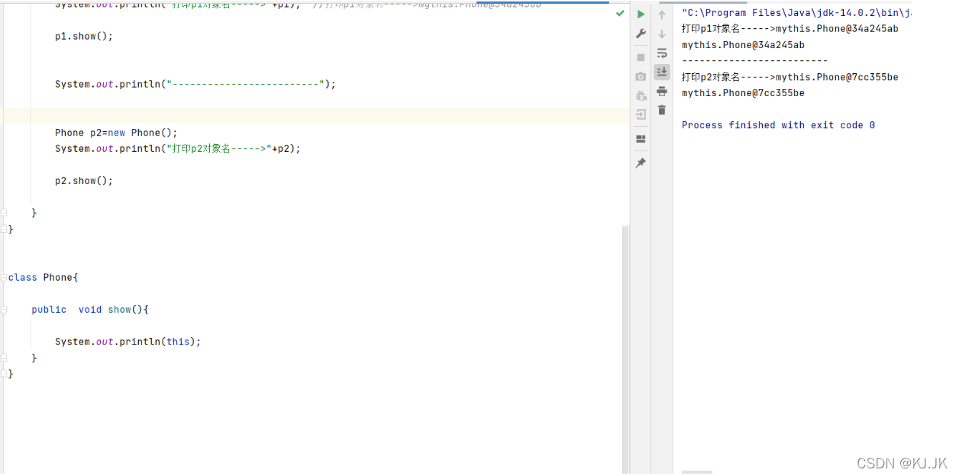Clear console output with the trash icon
This screenshot has width=959, height=476.
click(x=662, y=111)
